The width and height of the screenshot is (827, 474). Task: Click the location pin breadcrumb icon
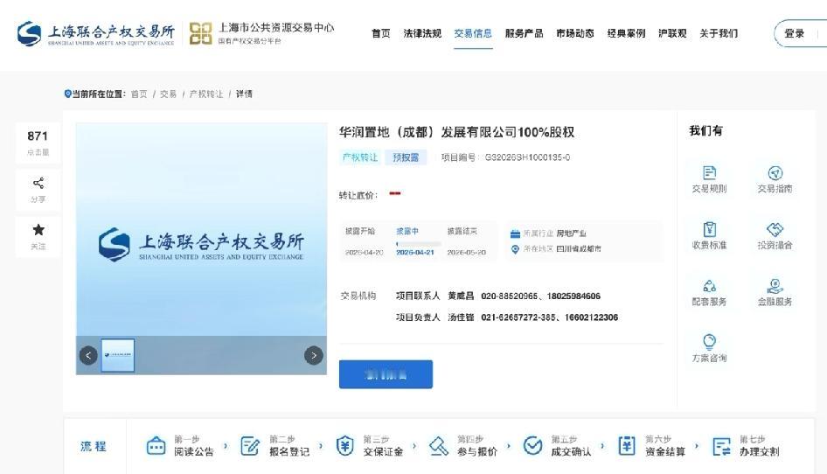click(x=67, y=94)
